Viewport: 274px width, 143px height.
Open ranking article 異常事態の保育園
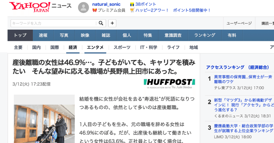(243, 79)
